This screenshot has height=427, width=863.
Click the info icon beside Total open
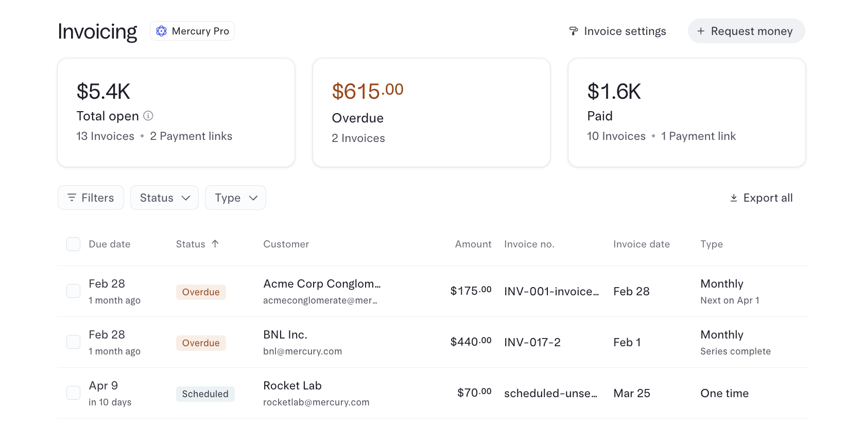coord(148,116)
